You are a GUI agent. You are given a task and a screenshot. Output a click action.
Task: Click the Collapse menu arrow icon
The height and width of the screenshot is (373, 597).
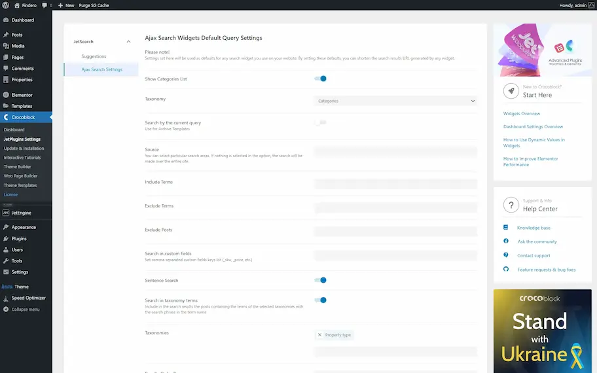[x=6, y=309]
